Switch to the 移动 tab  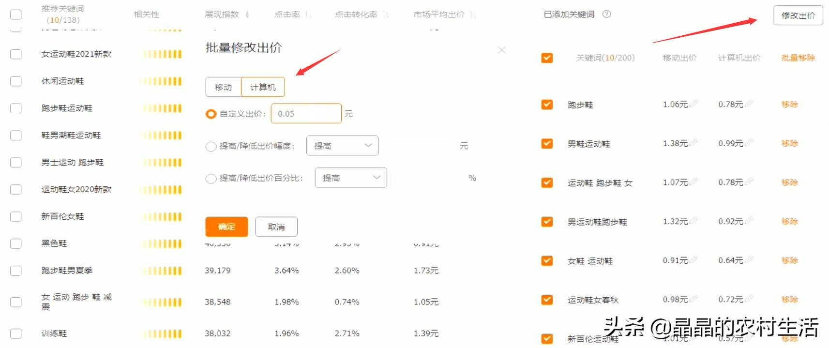pyautogui.click(x=223, y=87)
